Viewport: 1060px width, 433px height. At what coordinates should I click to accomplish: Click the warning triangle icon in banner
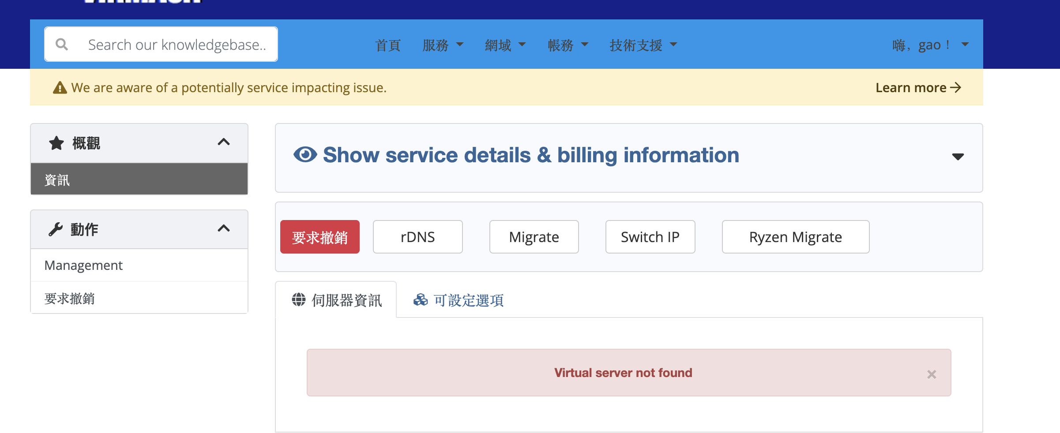click(60, 88)
